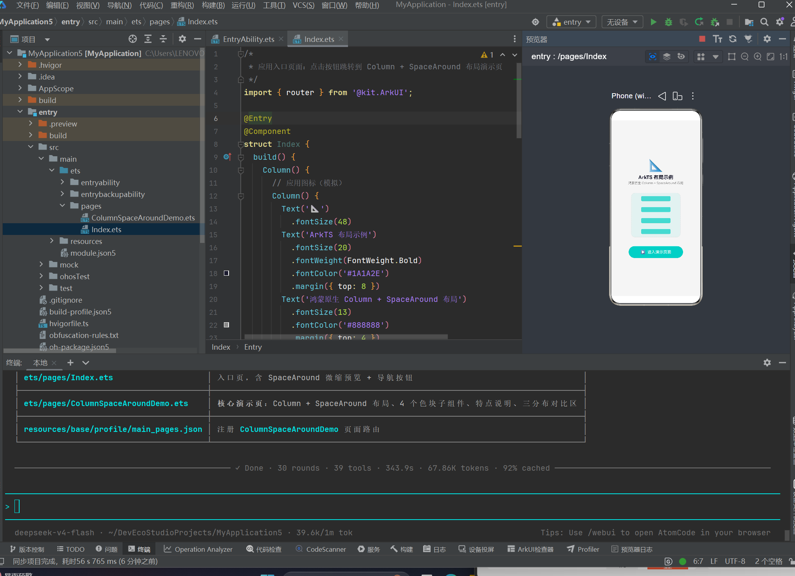Open Phone preview more options dots
The height and width of the screenshot is (576, 795).
693,96
